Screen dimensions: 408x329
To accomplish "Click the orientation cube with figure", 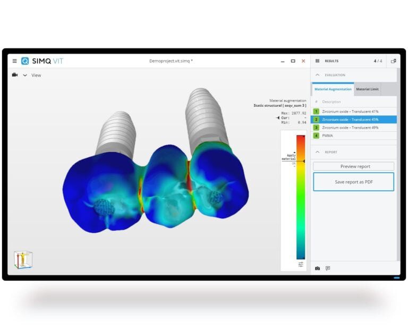I will (23, 259).
